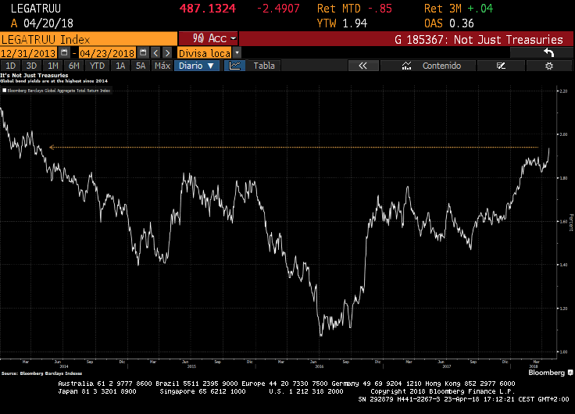Open the annotate pencil tool

coord(501,66)
